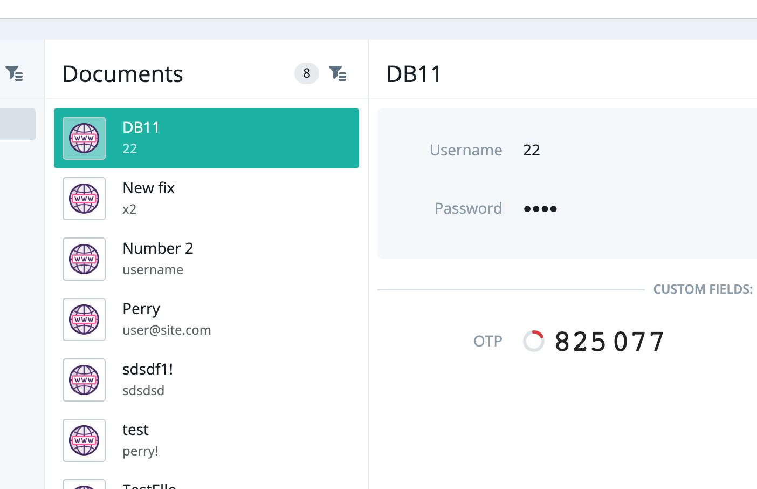Select the test perry! document
Image resolution: width=757 pixels, height=489 pixels.
click(x=207, y=440)
